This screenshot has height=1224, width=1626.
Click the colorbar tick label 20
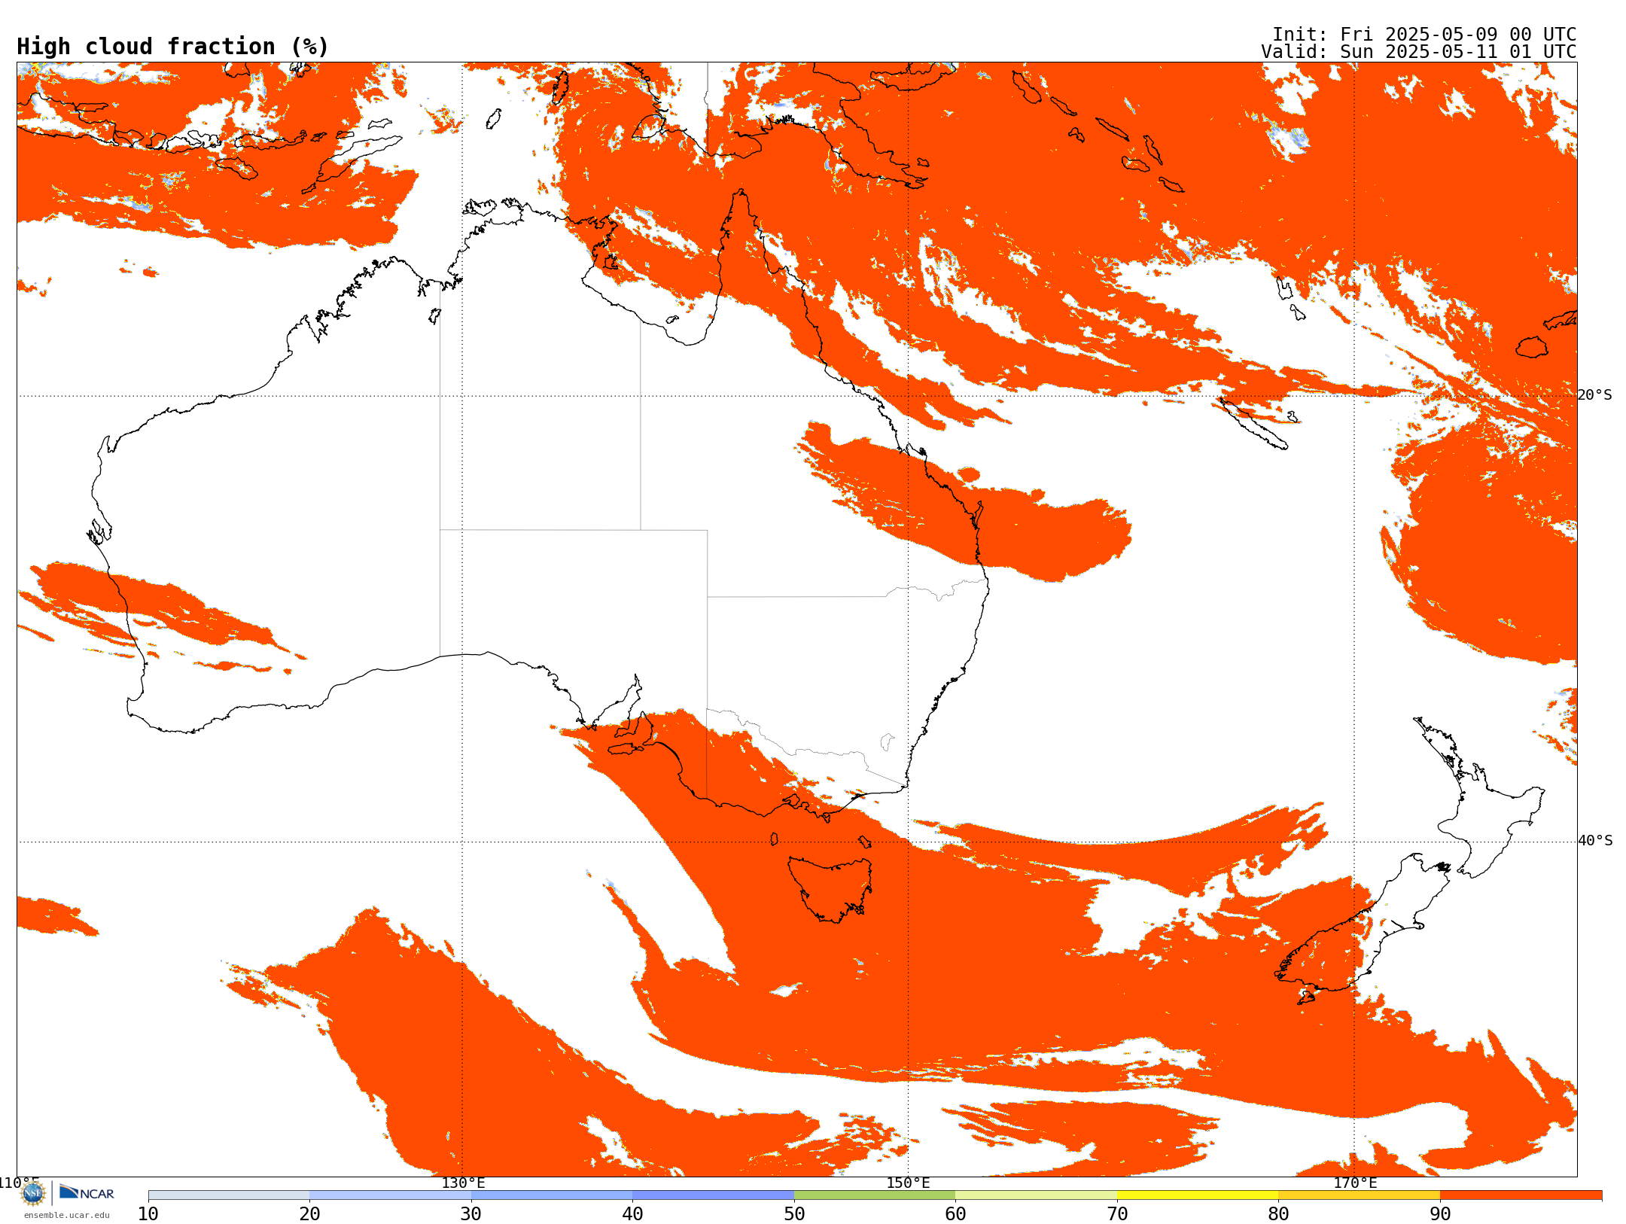309,1213
